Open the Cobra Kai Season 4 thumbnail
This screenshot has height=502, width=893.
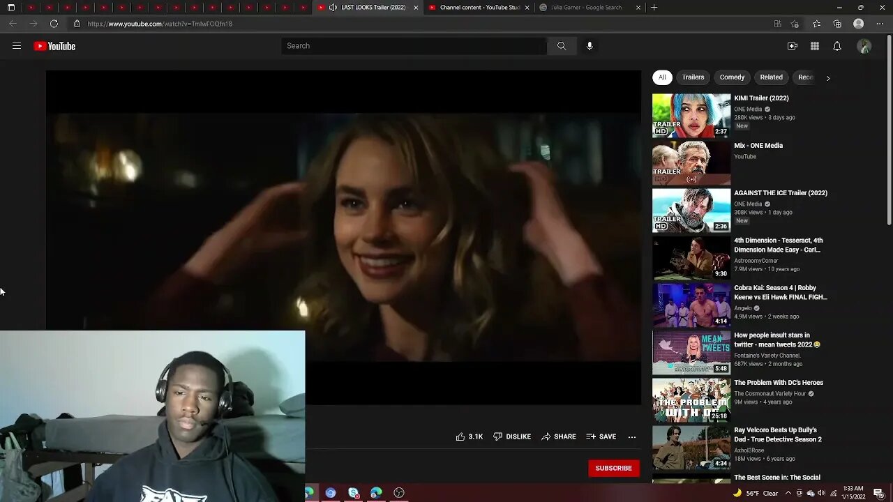pyautogui.click(x=691, y=305)
